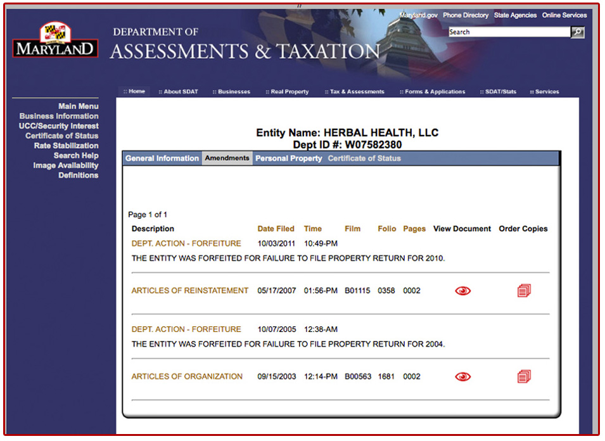The width and height of the screenshot is (605, 441).
Task: Click the Film column header
Action: (x=353, y=229)
